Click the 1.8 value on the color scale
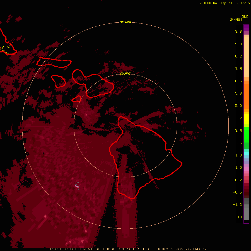Viewport: 251px width, 251px height. click(x=238, y=155)
